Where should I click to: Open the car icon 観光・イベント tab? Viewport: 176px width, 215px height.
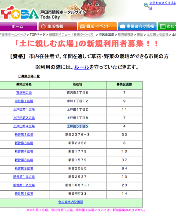point(97,26)
